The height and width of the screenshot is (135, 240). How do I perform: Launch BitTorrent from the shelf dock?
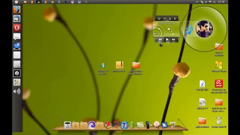coord(91,125)
